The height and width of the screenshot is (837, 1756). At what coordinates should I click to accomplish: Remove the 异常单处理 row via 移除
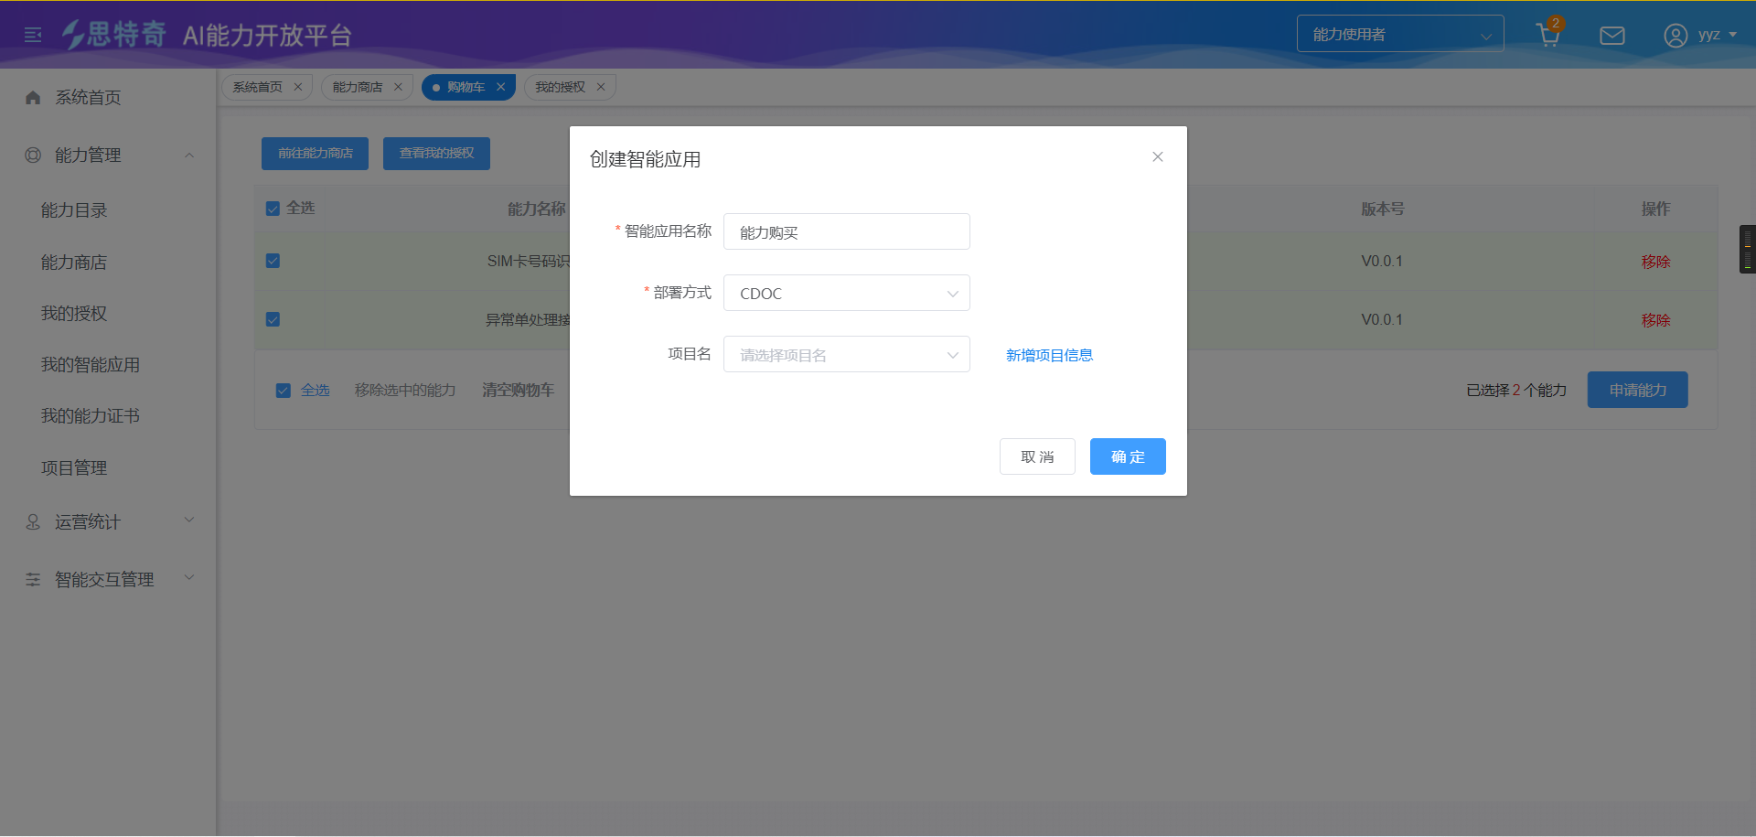click(1655, 320)
